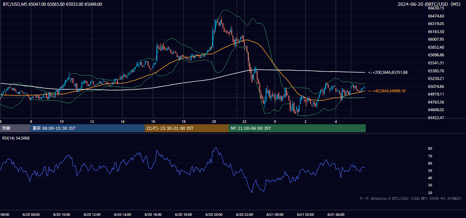The width and height of the screenshot is (466, 218).
Task: Select the ロンドン 15:30-21:00 JST session bar
Action: click(x=187, y=128)
